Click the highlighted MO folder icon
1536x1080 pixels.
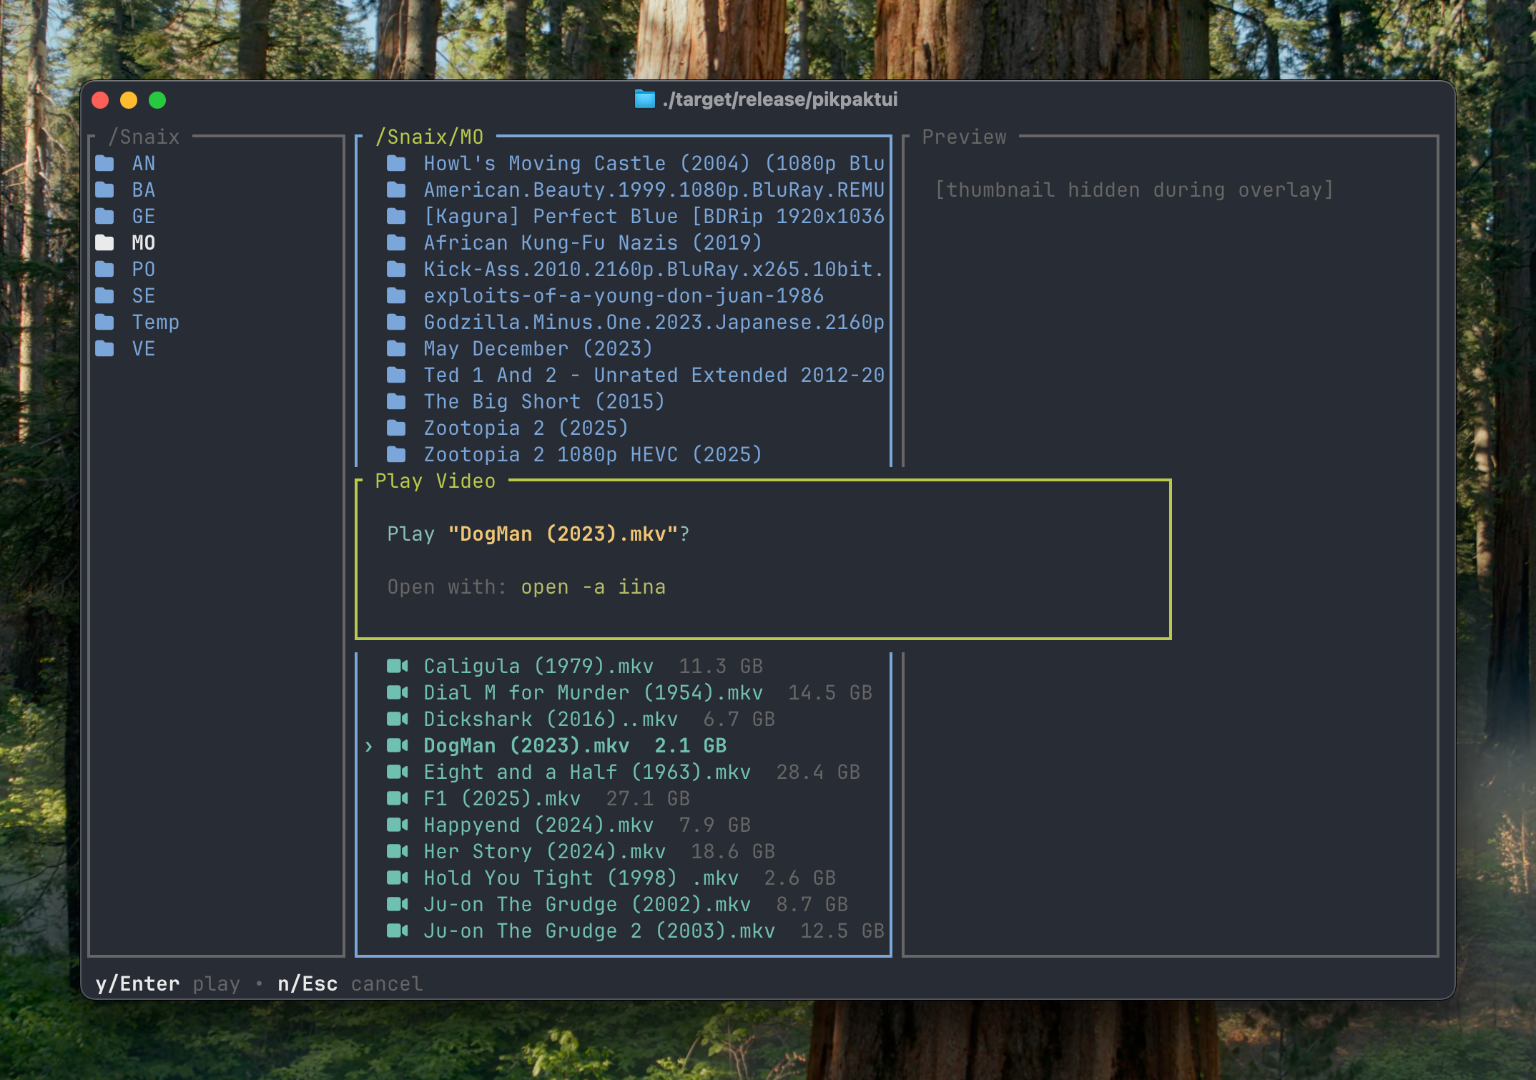click(105, 243)
